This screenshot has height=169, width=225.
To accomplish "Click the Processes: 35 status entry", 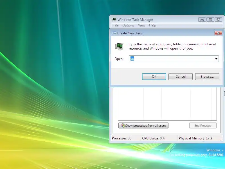I will point(121,138).
